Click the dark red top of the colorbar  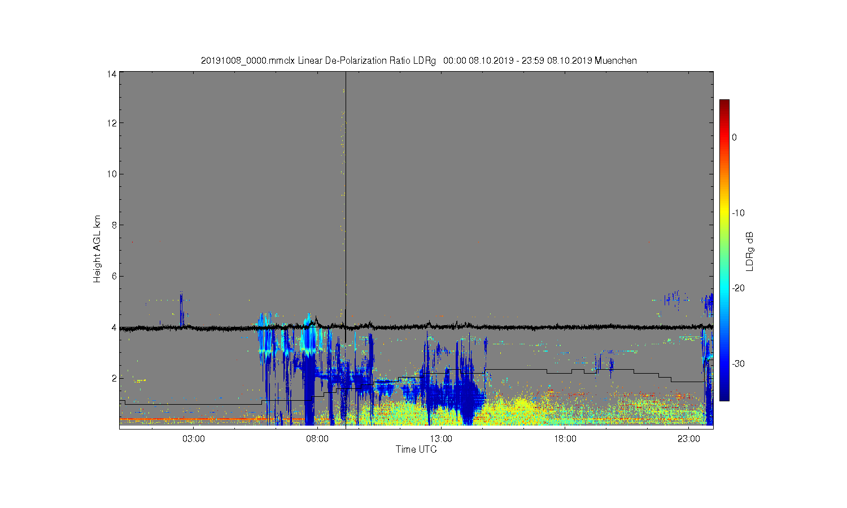724,104
